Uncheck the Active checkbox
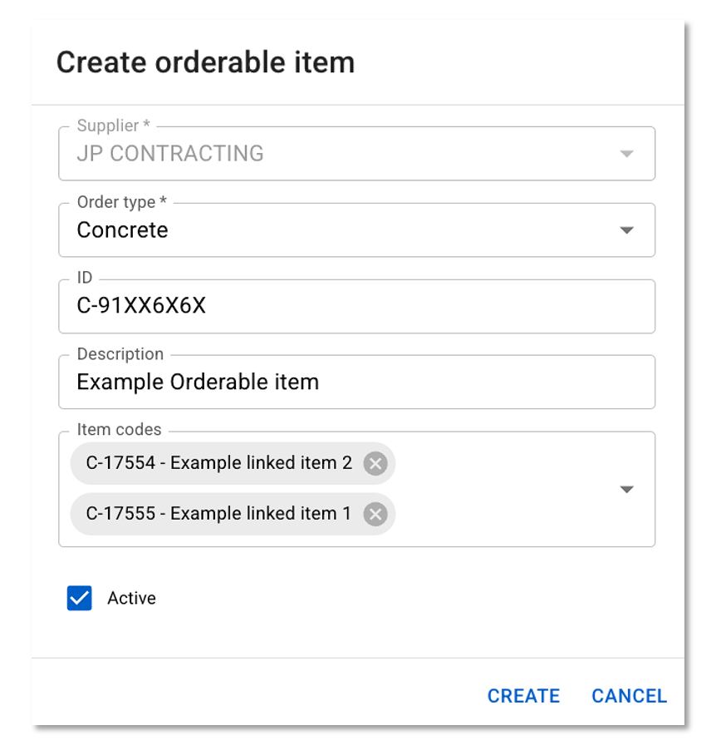This screenshot has width=716, height=755. [80, 598]
